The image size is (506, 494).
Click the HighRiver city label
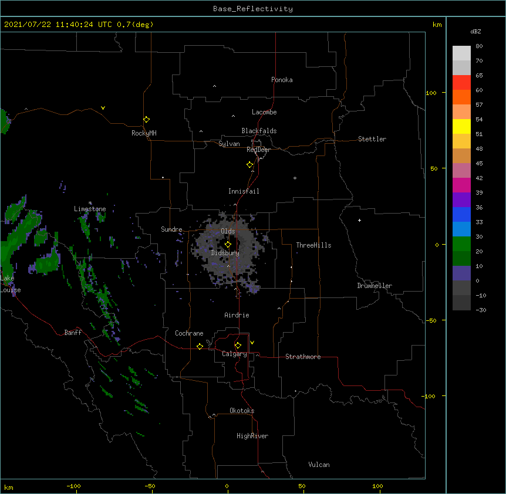pyautogui.click(x=252, y=436)
